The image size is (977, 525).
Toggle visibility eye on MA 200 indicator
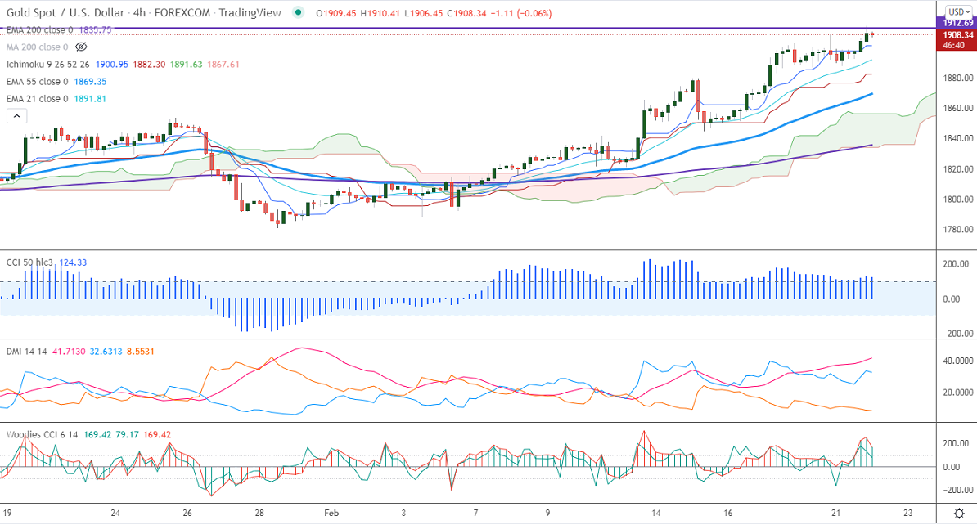point(81,47)
